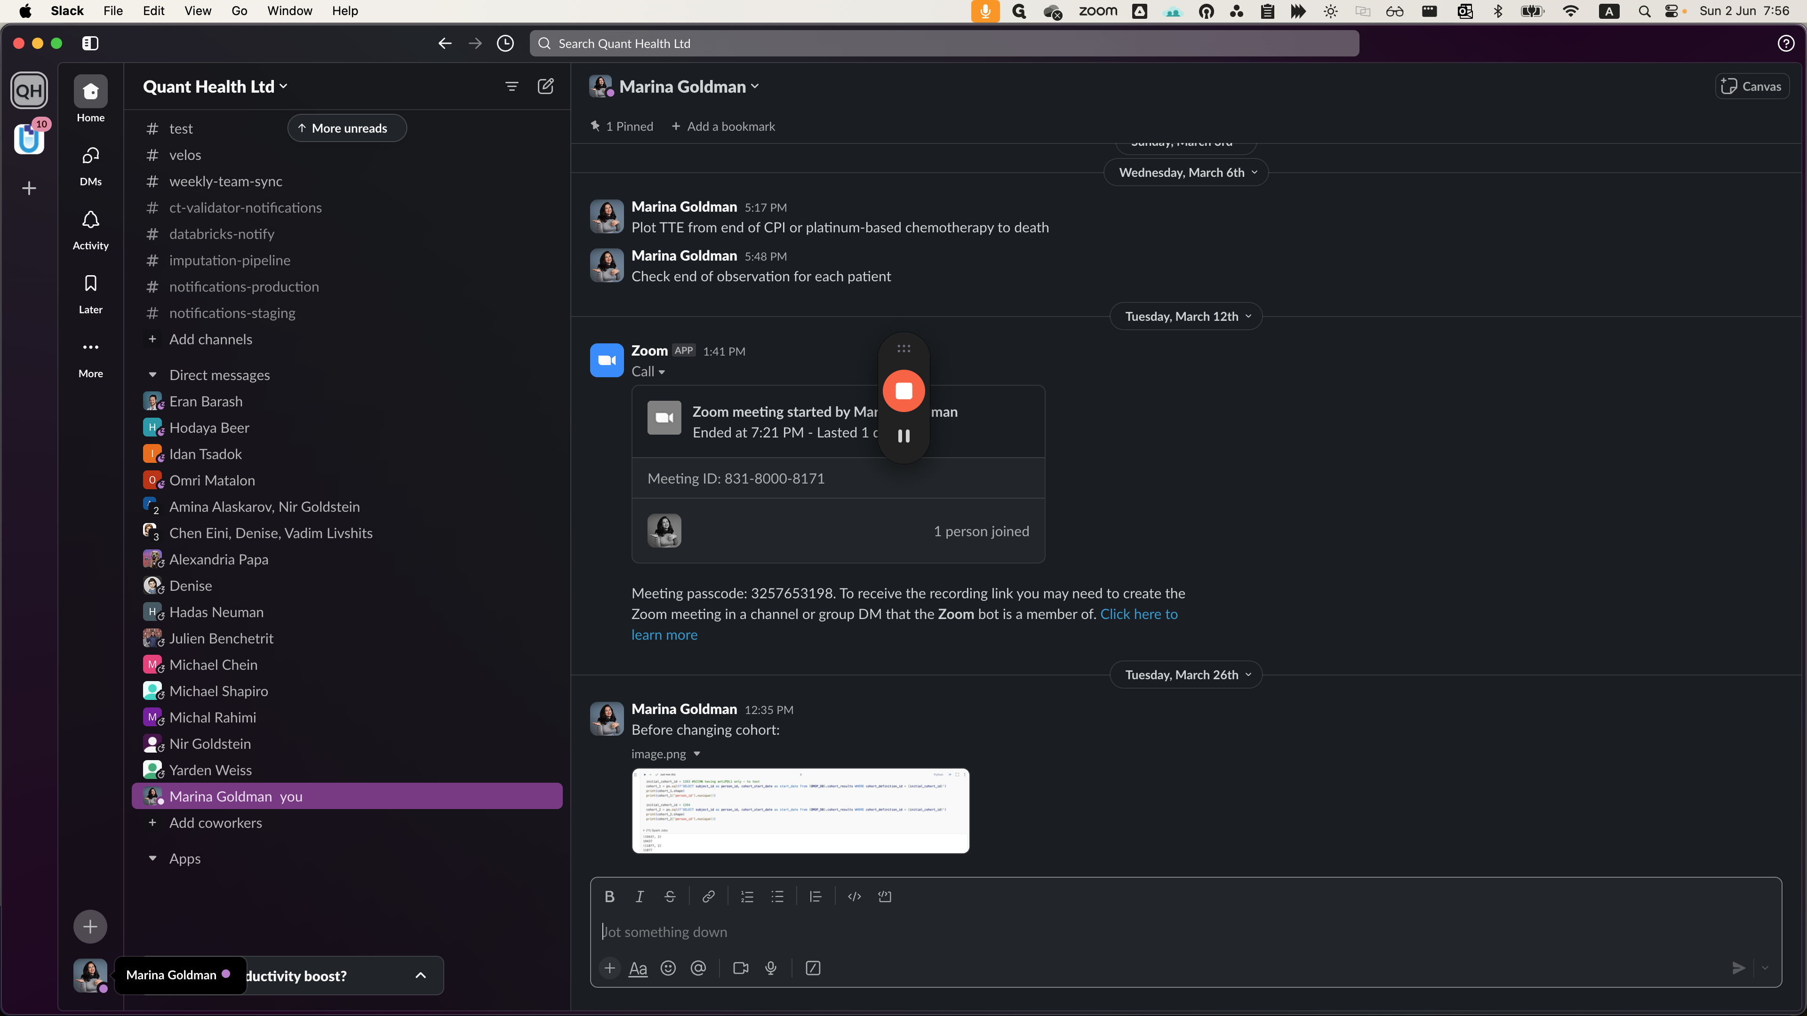Screen dimensions: 1807x1016
Task: Open the DMs view
Action: [x=90, y=166]
